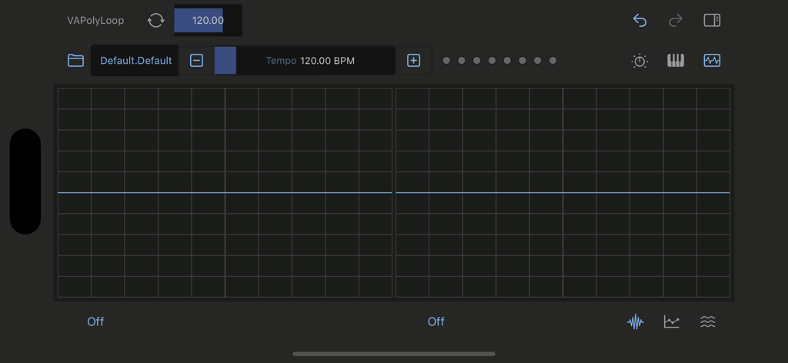Toggle the side panel layout icon

click(x=712, y=21)
